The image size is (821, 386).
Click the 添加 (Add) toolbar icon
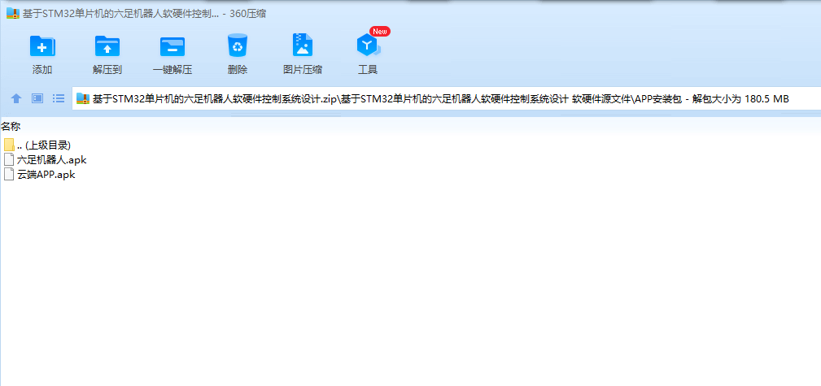click(42, 46)
